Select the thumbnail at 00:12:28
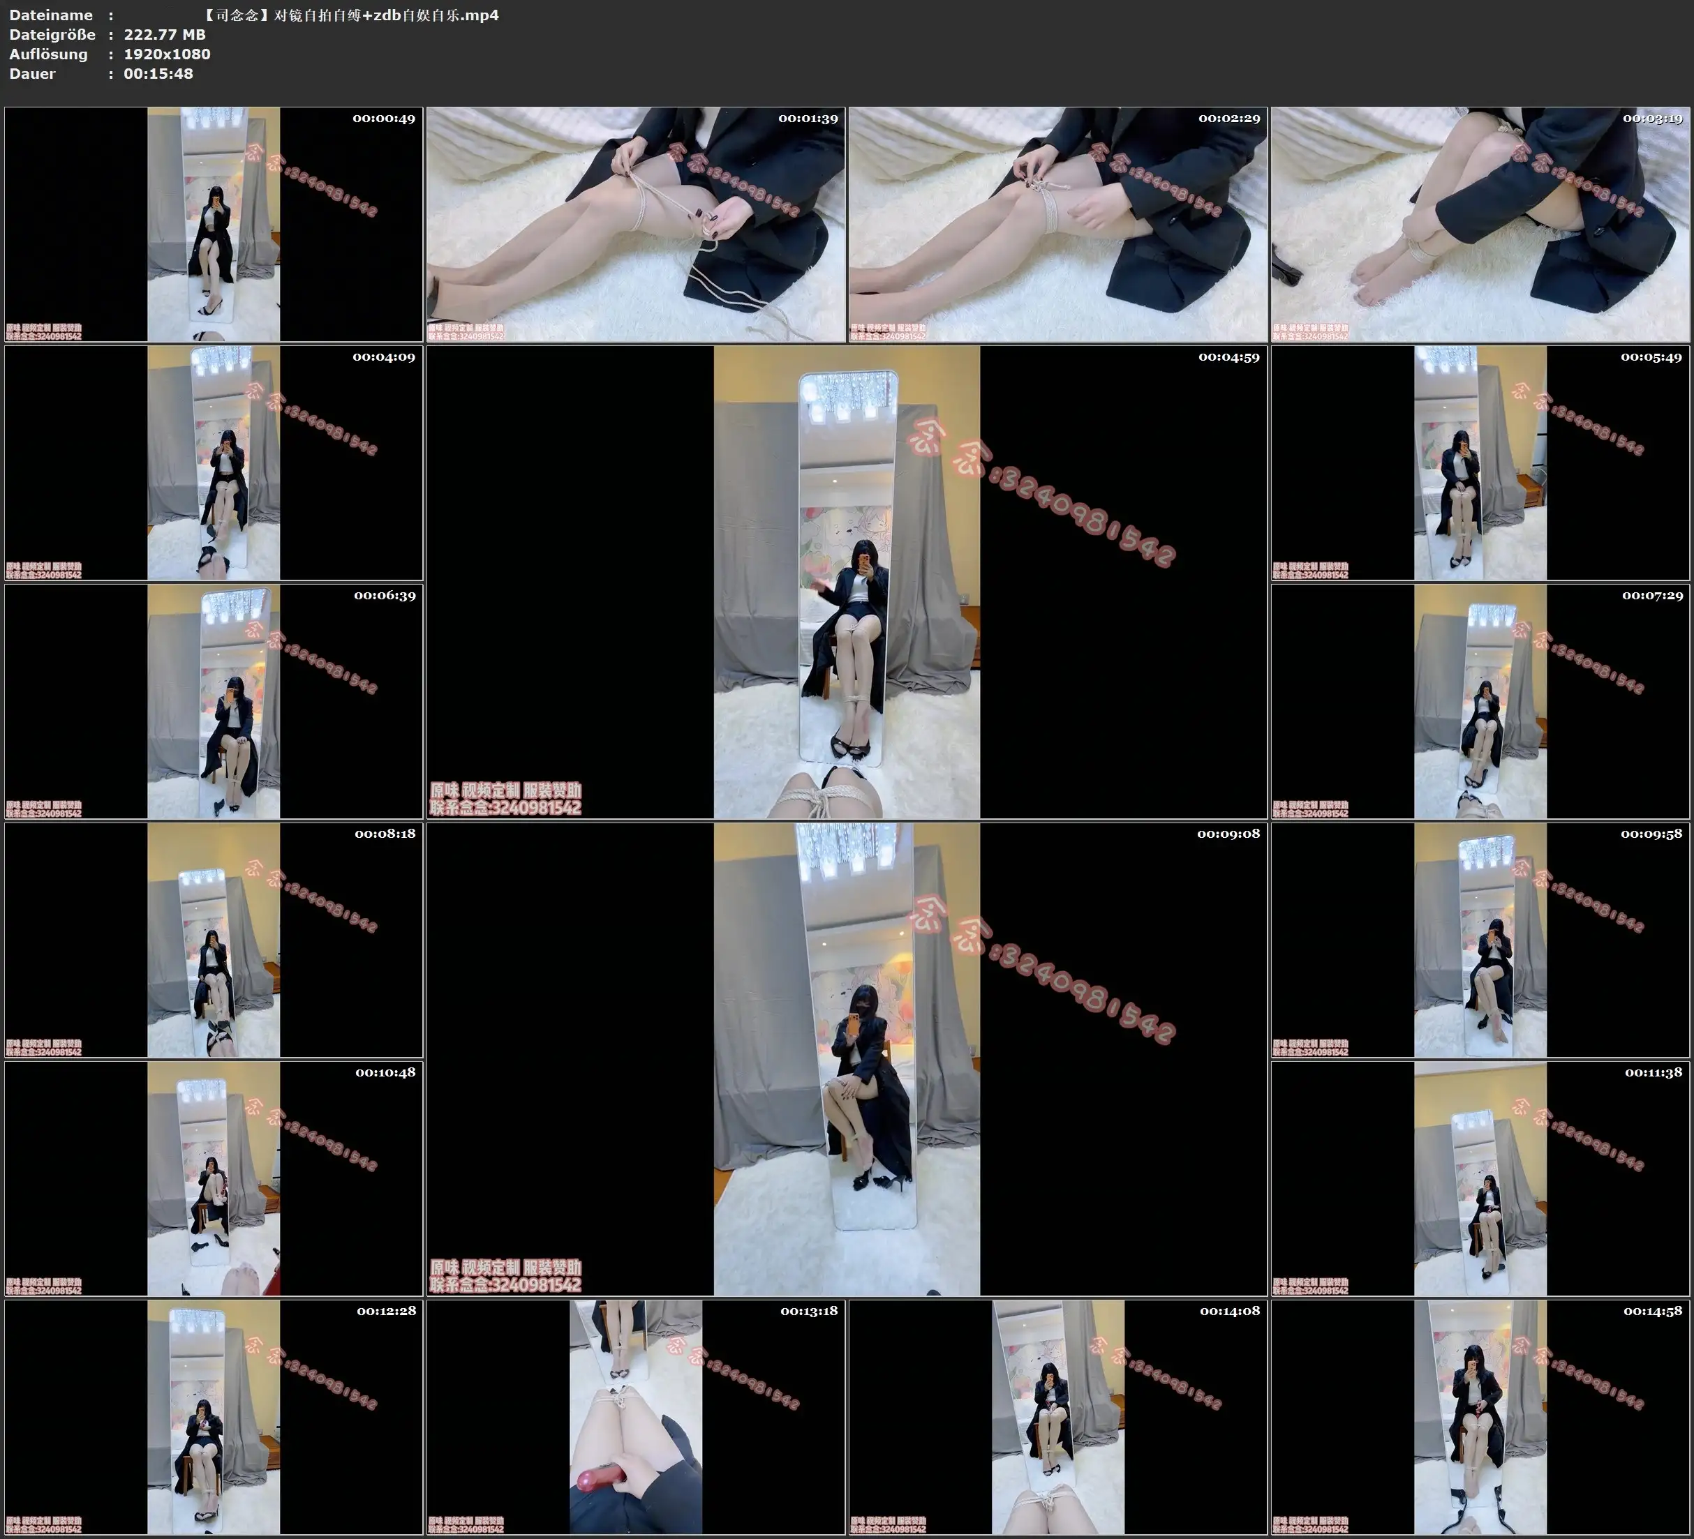The image size is (1694, 1539). pyautogui.click(x=214, y=1417)
